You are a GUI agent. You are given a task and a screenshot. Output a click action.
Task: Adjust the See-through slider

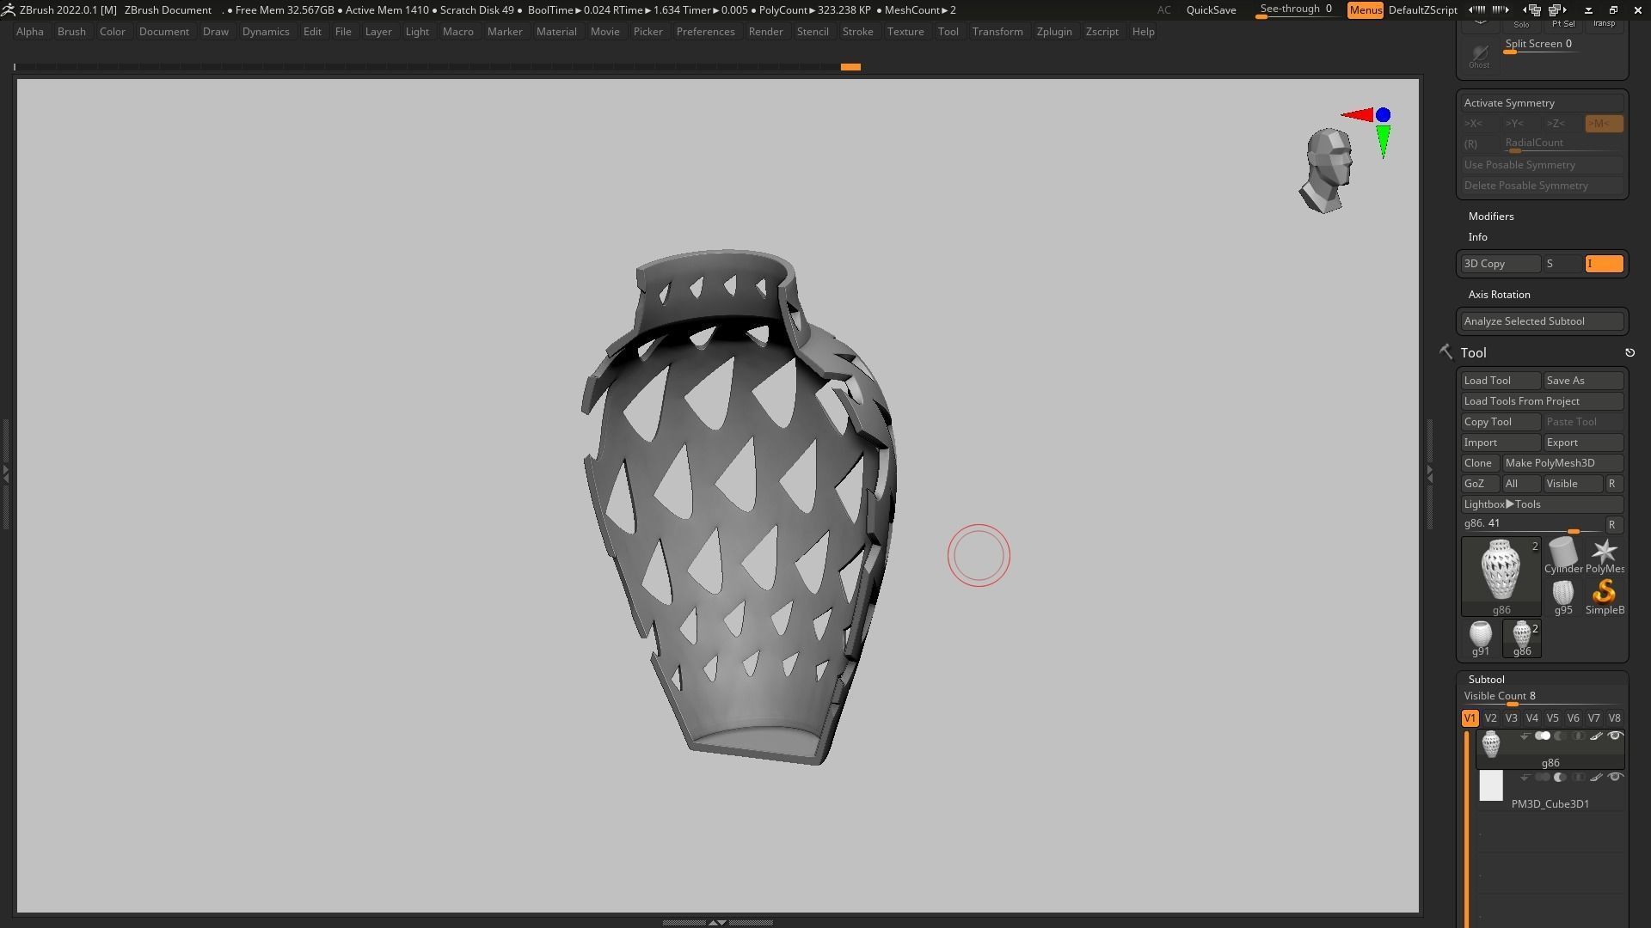[x=1296, y=9]
